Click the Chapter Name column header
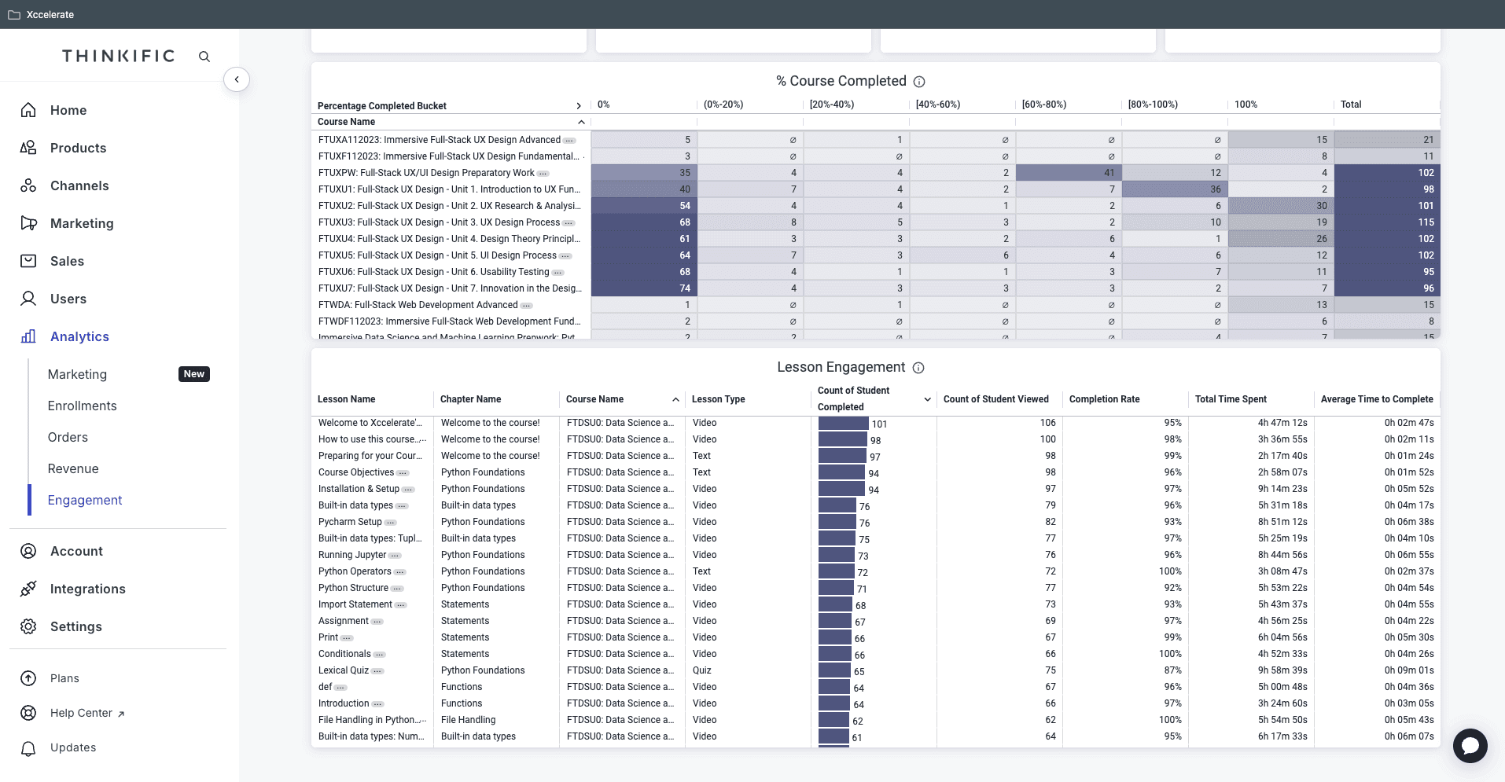 [x=470, y=399]
